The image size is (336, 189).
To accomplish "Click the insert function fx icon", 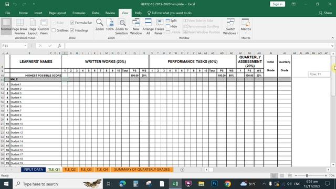I will 59,46.
